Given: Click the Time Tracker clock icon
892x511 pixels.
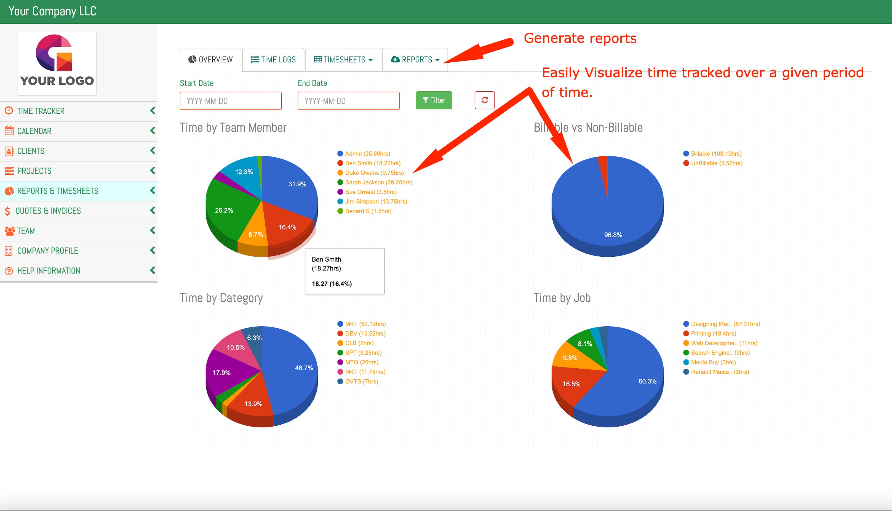Looking at the screenshot, I should (9, 111).
